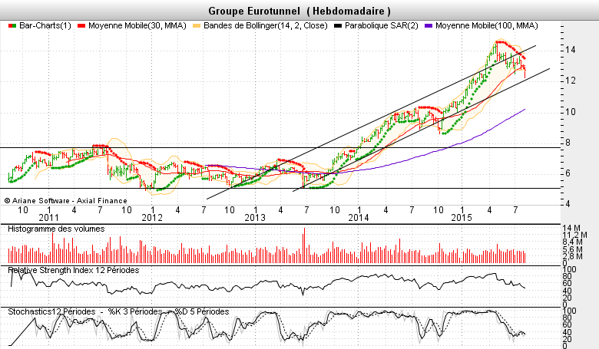
Task: Click the 2013 year label on time axis
Action: [255, 217]
